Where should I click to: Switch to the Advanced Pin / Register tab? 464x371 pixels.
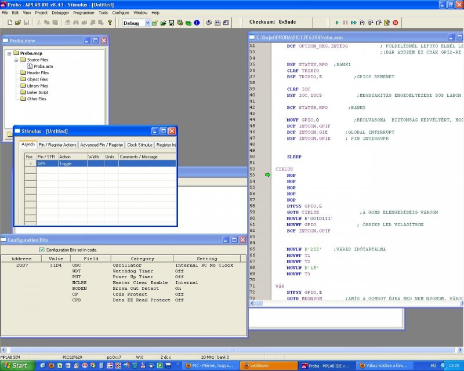[x=101, y=145]
